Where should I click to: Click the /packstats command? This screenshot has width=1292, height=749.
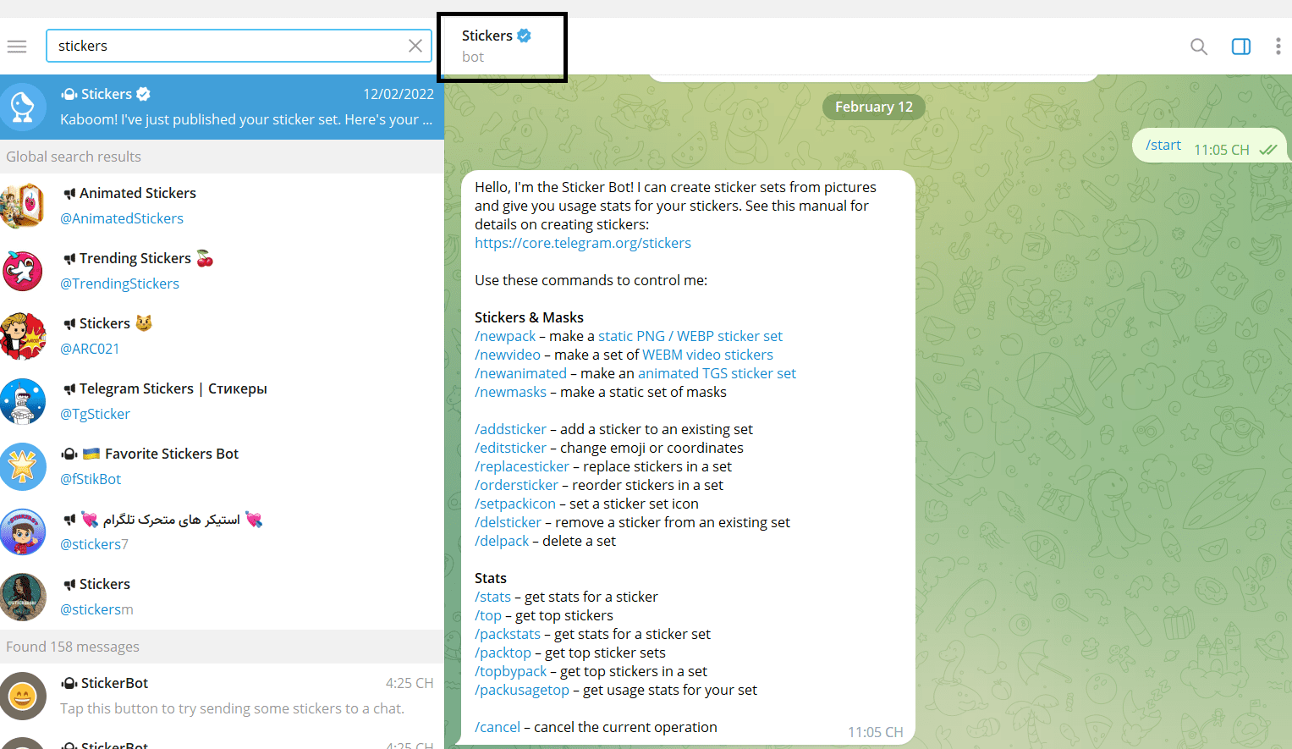[x=508, y=634]
